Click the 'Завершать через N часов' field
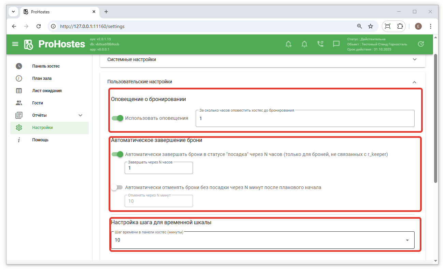Image resolution: width=445 pixels, height=273 pixels. (158, 168)
